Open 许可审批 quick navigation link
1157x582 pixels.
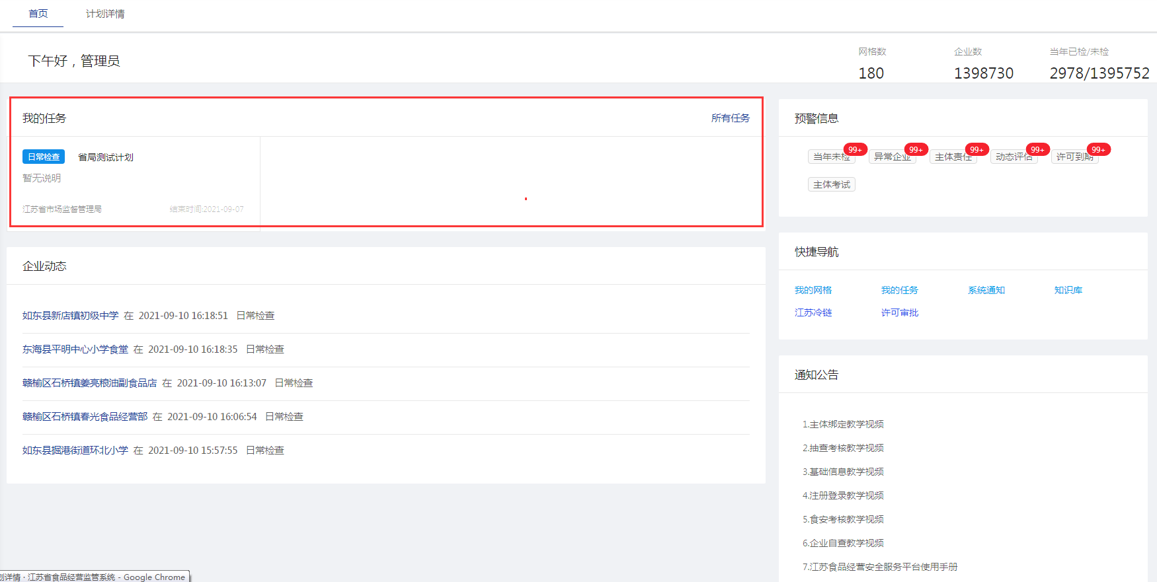point(899,312)
